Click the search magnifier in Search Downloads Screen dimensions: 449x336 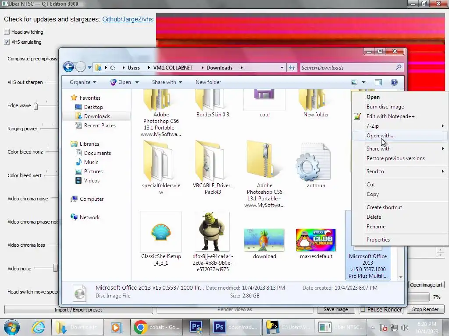pos(399,67)
